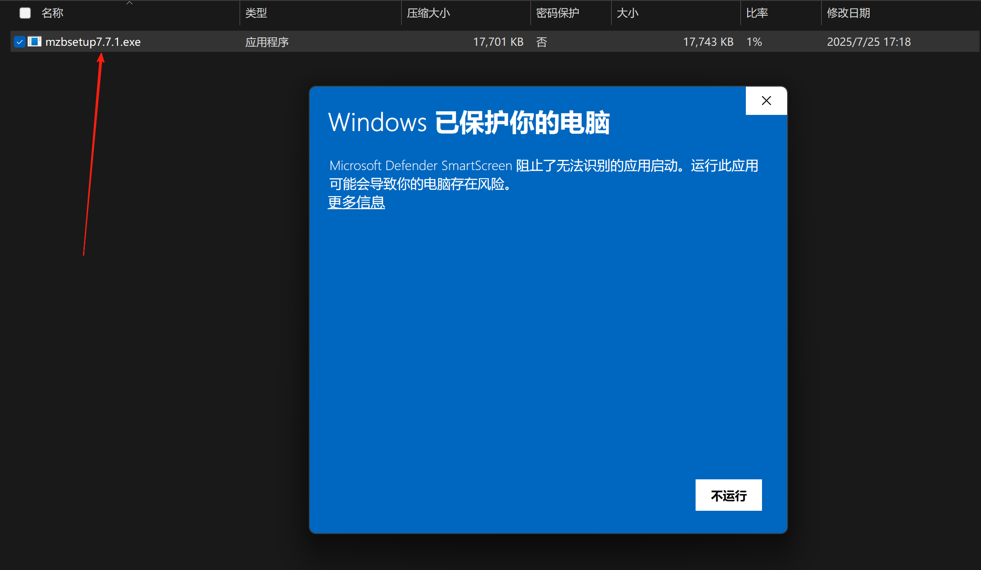Sort by the 比率 column header
The width and height of the screenshot is (981, 570).
pos(757,13)
